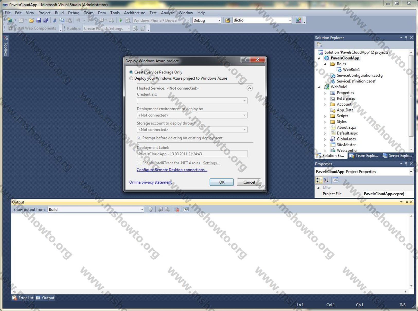Click Clear All icon in Output
418x311 pixels.
[177, 210]
